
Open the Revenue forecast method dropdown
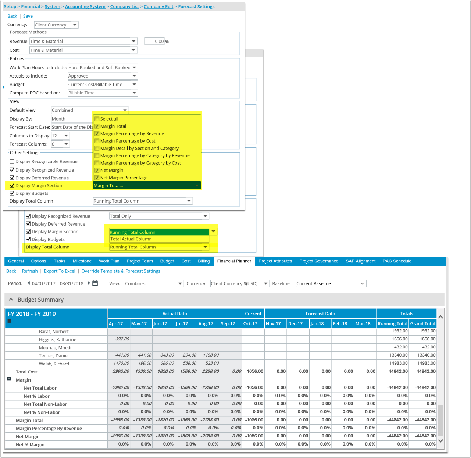click(x=83, y=41)
